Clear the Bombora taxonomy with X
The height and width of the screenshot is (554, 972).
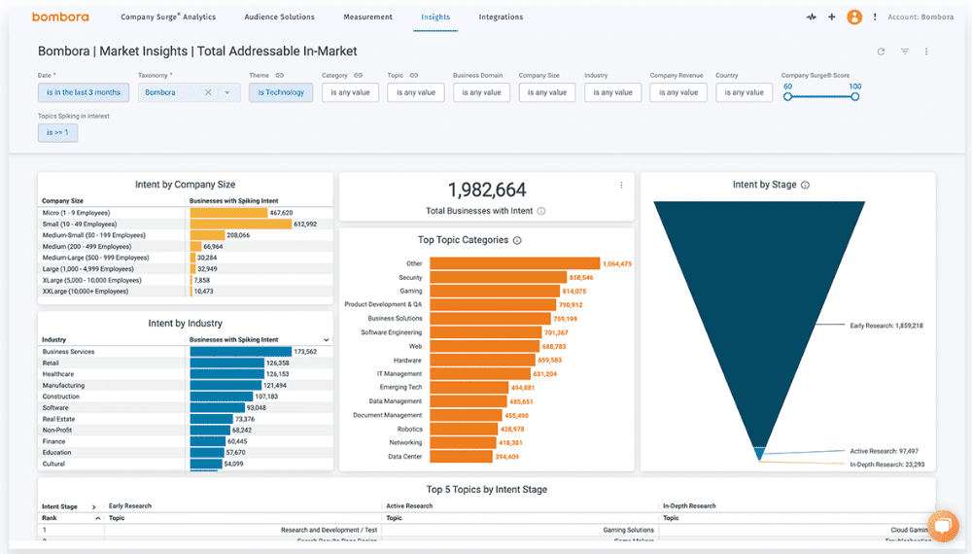[x=208, y=92]
